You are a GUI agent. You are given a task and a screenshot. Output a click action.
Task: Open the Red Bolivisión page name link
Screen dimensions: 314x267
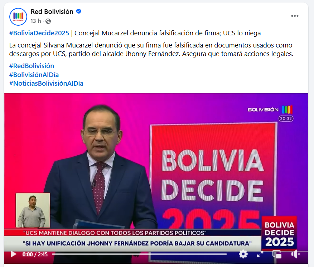point(52,11)
